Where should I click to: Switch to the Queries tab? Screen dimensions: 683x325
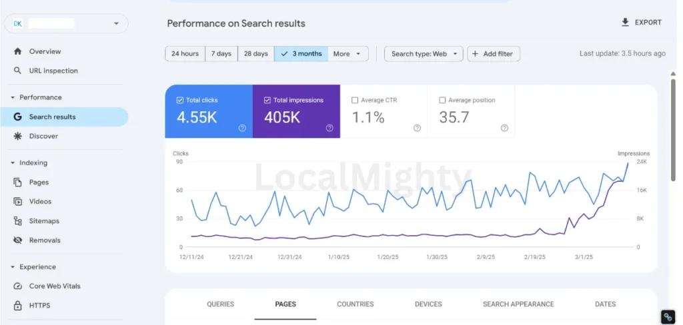[220, 304]
